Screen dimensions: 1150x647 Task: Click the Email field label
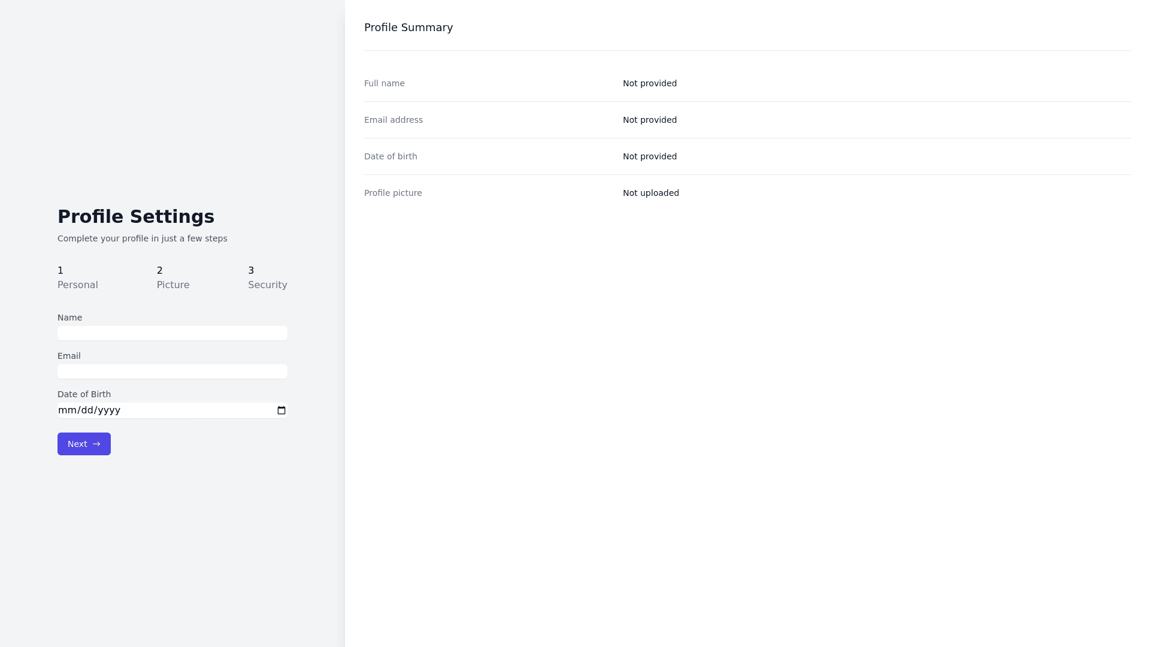point(69,356)
